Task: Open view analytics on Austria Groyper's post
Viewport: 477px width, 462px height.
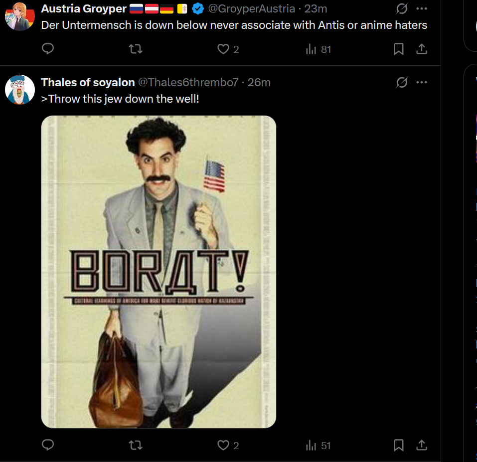Action: 318,49
